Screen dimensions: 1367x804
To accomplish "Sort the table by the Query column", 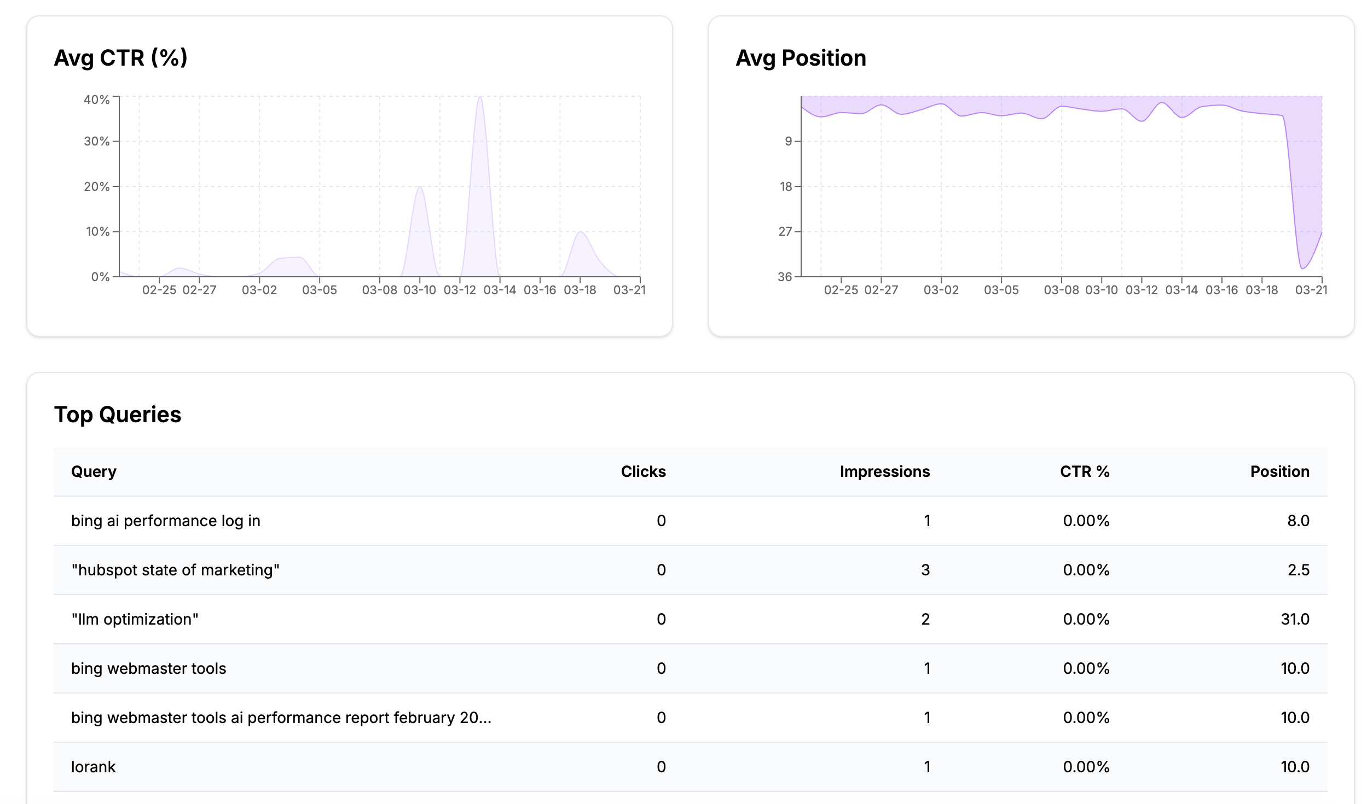I will pos(94,471).
